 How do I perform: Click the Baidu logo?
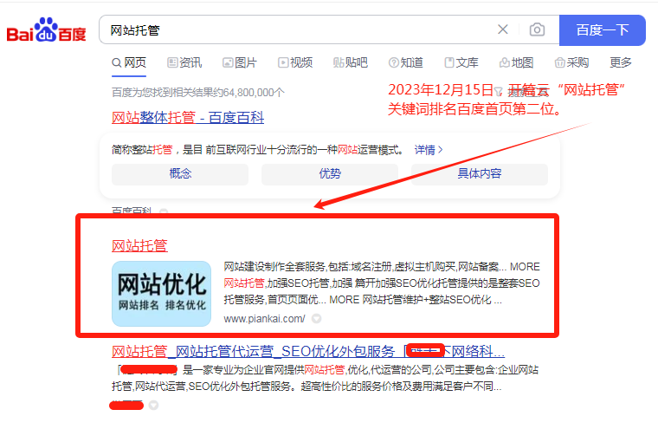(47, 31)
